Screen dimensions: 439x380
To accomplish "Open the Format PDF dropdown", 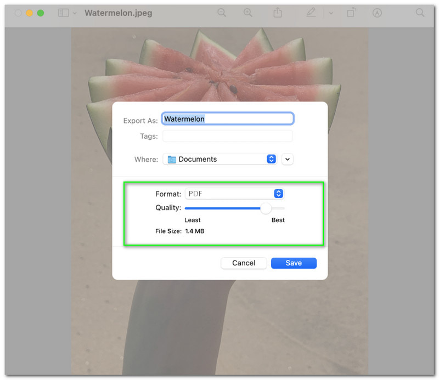I will [234, 194].
